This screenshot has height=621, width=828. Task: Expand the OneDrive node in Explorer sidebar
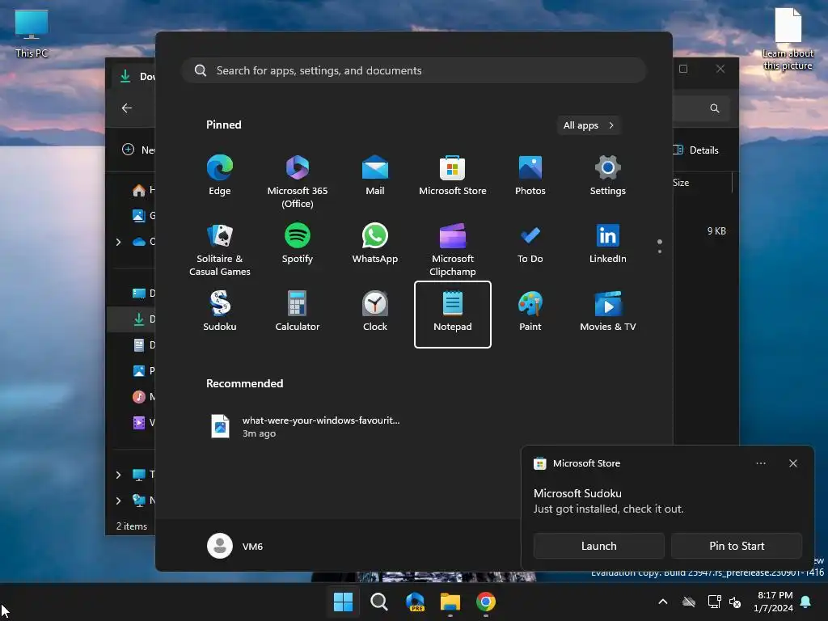pyautogui.click(x=118, y=242)
